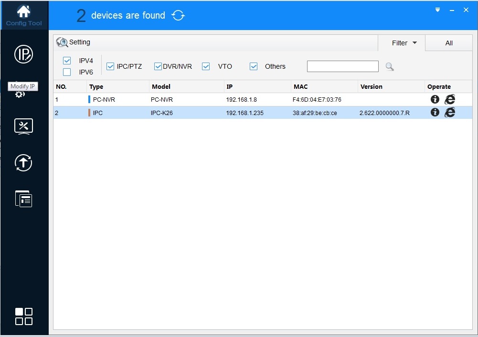Expand the Filter dropdown
Screen dimensions: 478x337
pyautogui.click(x=404, y=43)
